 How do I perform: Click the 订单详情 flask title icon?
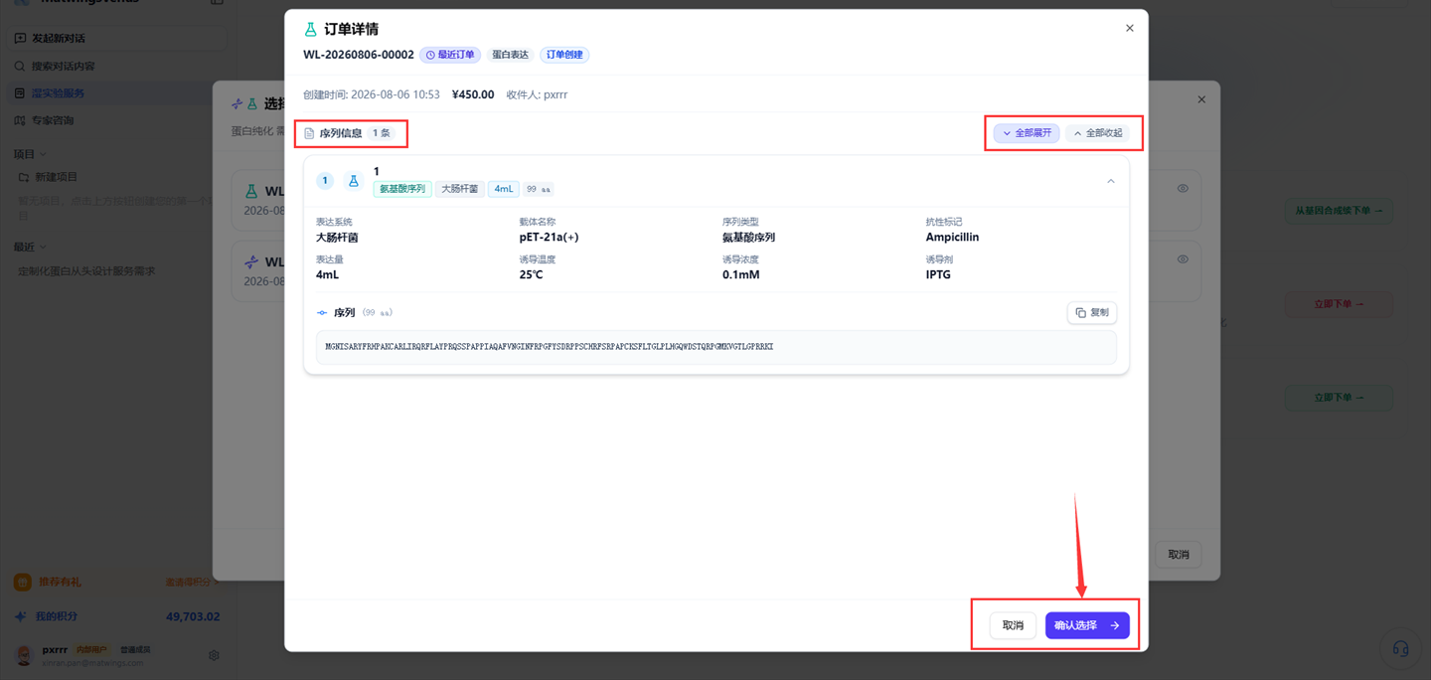(x=310, y=30)
